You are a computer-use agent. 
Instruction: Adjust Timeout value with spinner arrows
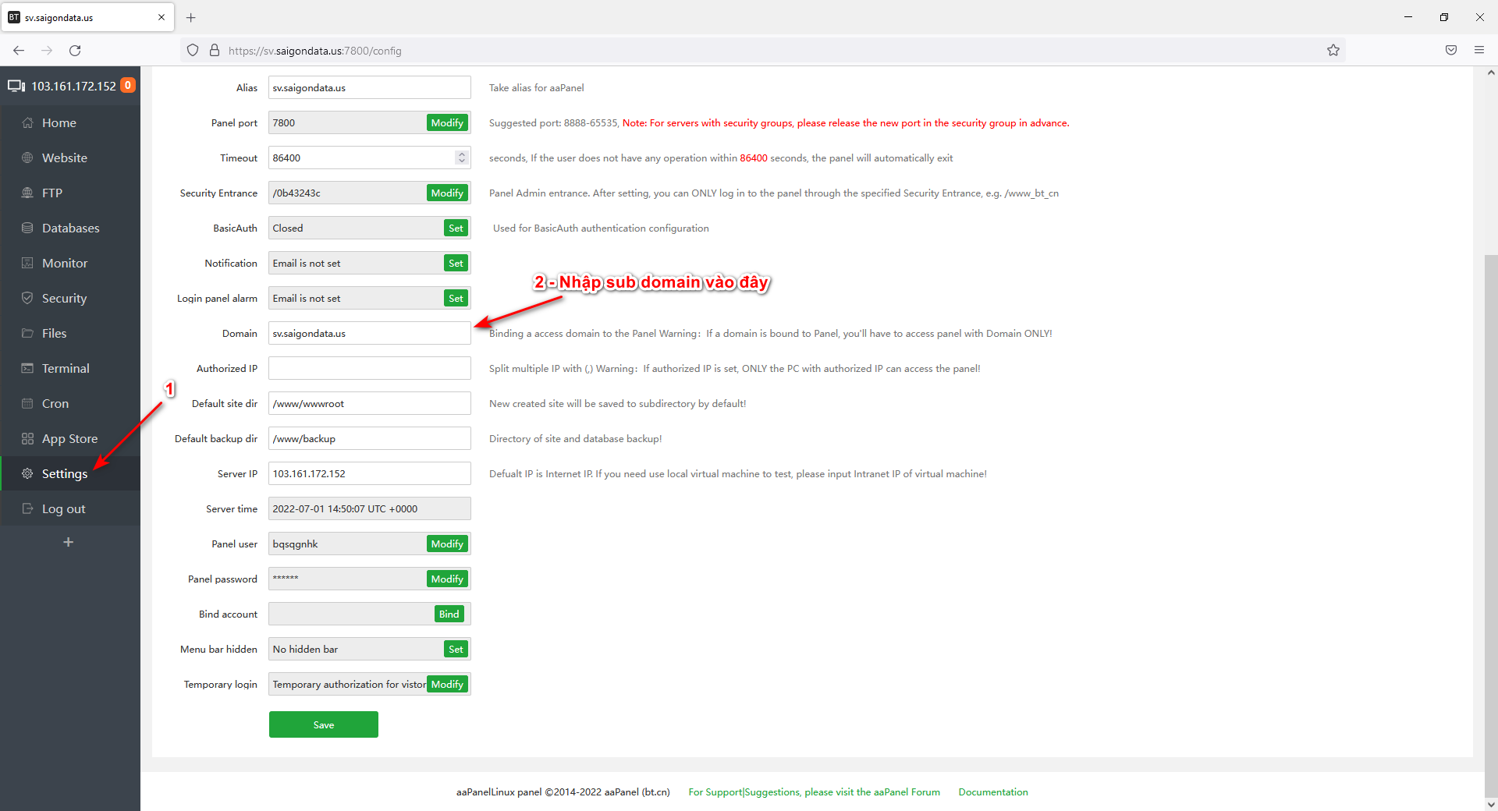(462, 158)
